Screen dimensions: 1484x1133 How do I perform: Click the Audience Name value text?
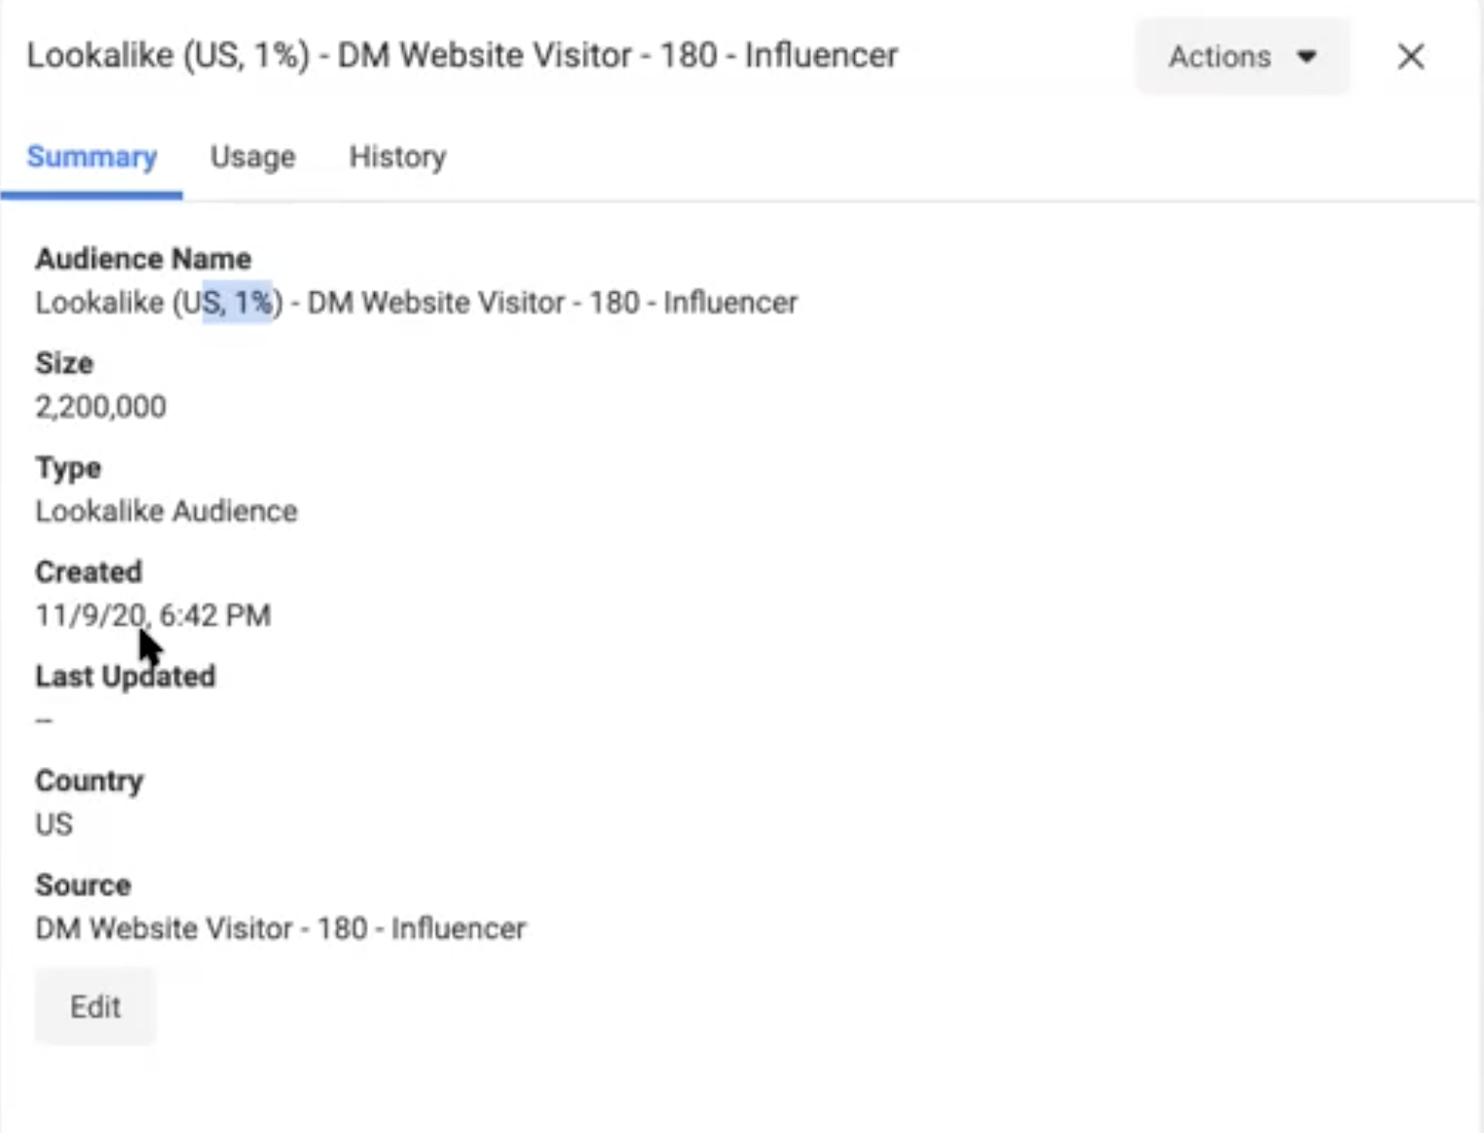pyautogui.click(x=416, y=303)
